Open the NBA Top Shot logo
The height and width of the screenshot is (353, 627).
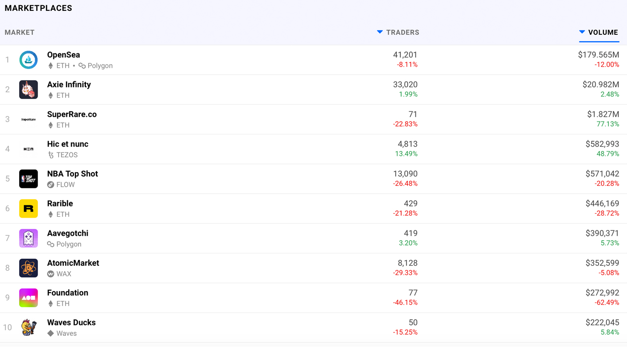[28, 179]
